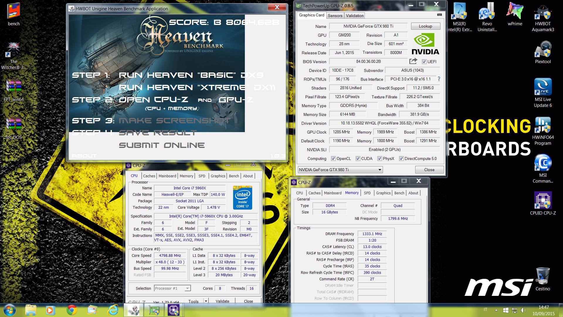Click the Lookup button in GPU-Z

[x=425, y=26]
